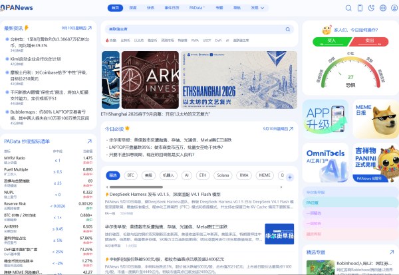This screenshot has width=399, height=275.
Task: Click the PANews logo
Action: pos(17,7)
